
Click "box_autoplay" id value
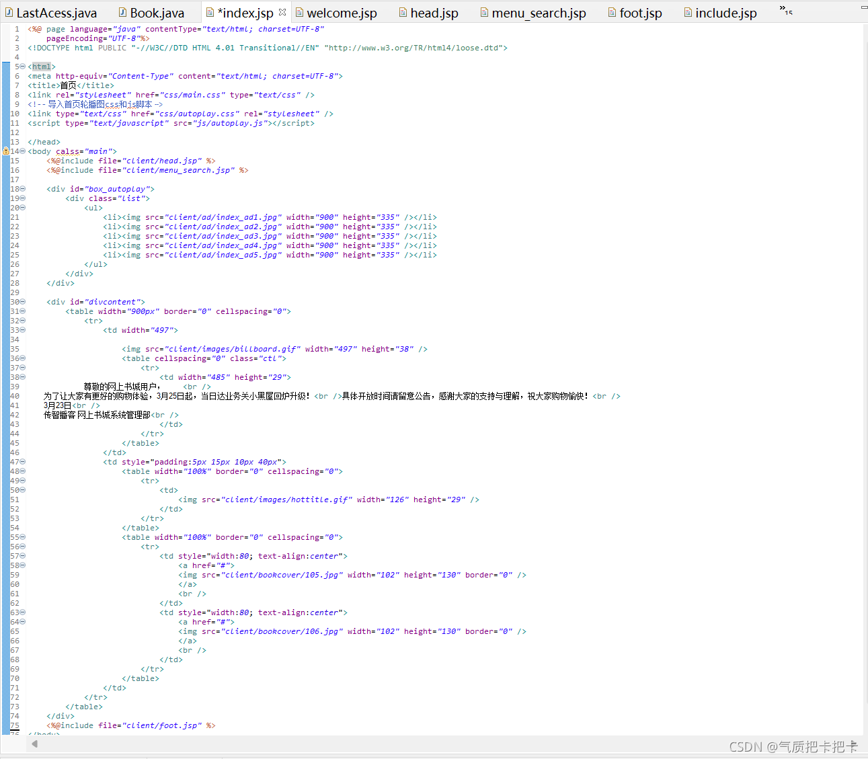[x=119, y=189]
